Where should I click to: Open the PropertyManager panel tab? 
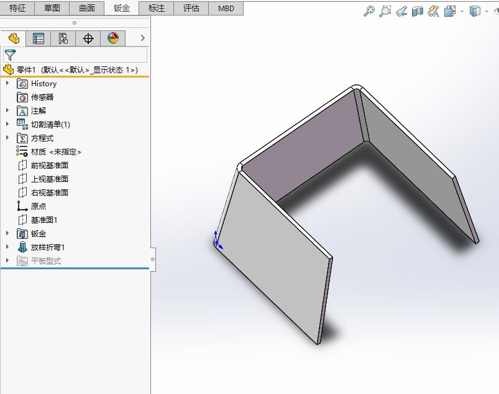coord(38,38)
